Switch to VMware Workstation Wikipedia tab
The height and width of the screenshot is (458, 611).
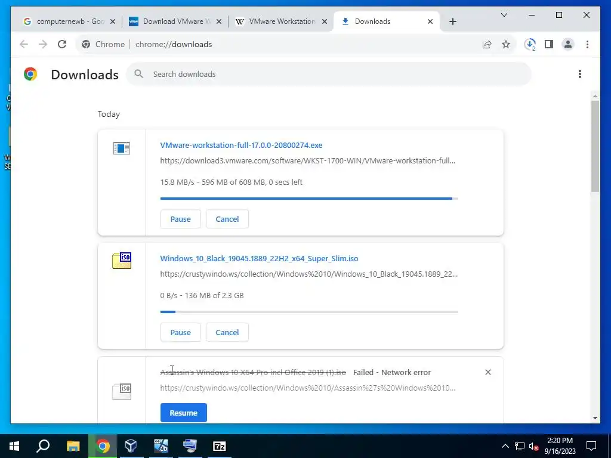(282, 21)
